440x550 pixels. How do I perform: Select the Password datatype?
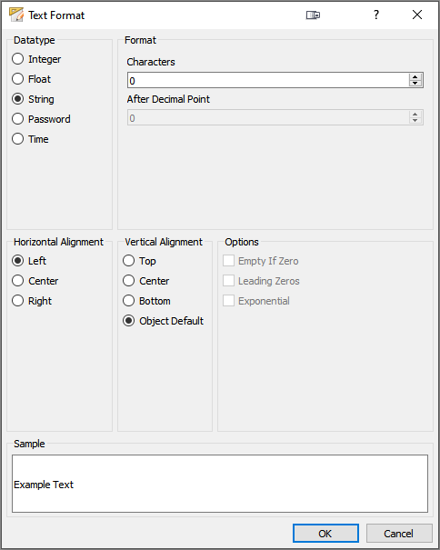point(41,119)
